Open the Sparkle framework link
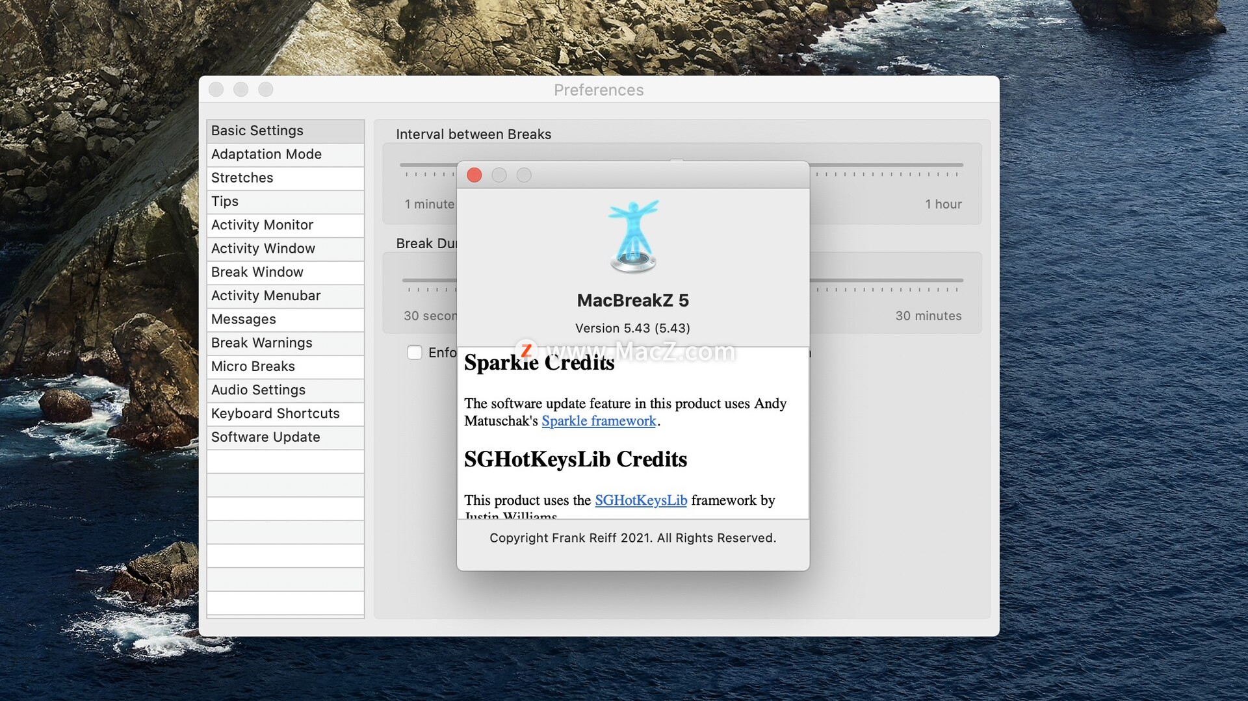1248x701 pixels. [599, 421]
